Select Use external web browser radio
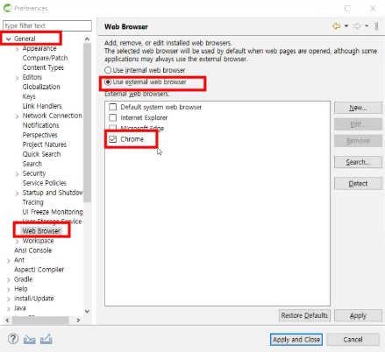The image size is (385, 352). (x=108, y=82)
